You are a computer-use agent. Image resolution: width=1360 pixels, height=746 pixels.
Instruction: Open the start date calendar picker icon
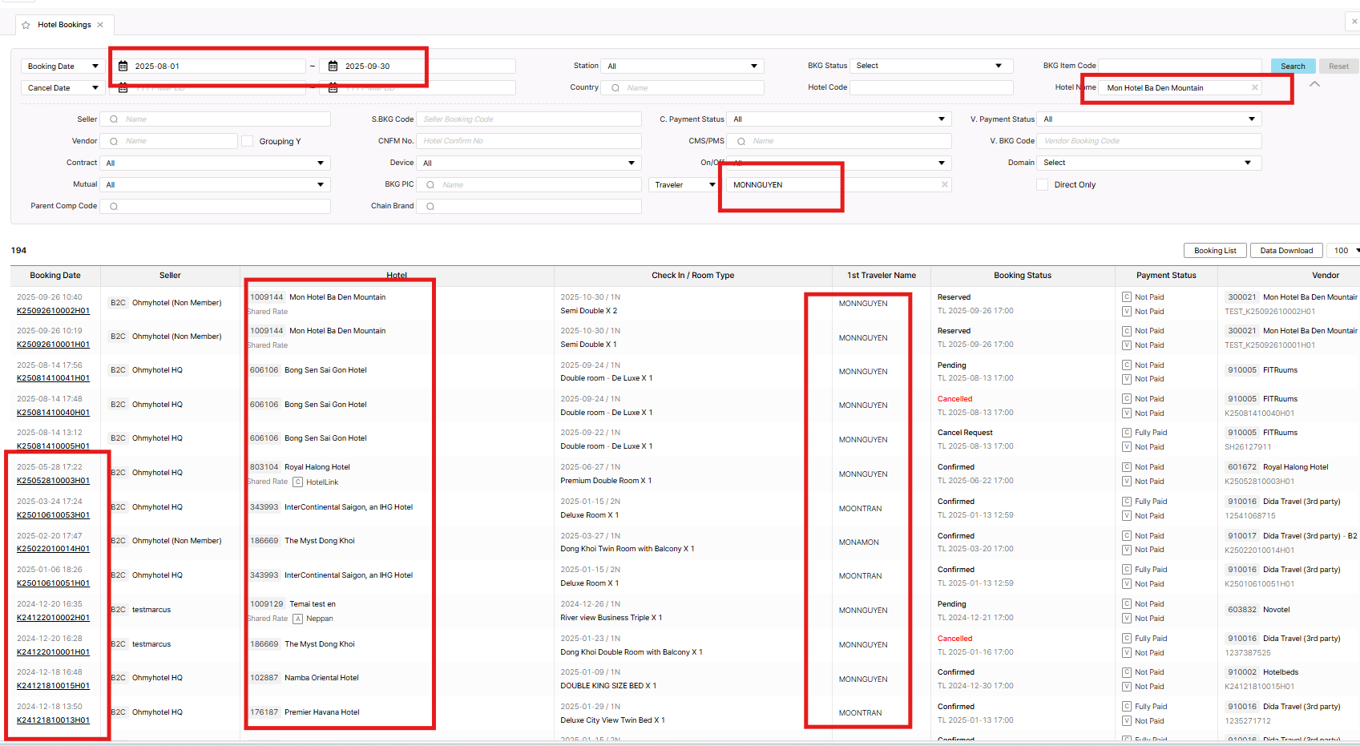coord(123,67)
